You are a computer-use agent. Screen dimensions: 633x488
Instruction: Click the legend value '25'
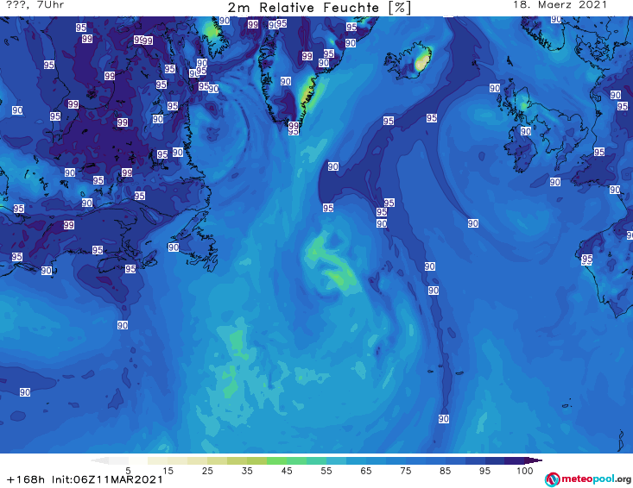207,471
